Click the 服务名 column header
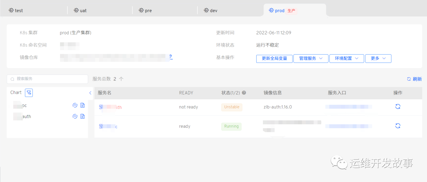 [x=104, y=93]
